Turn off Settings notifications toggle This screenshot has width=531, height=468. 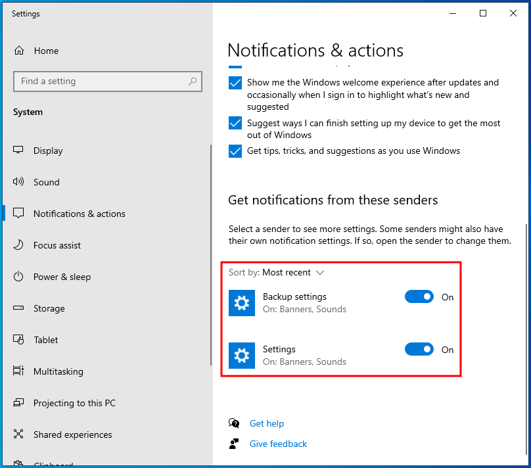coord(419,350)
